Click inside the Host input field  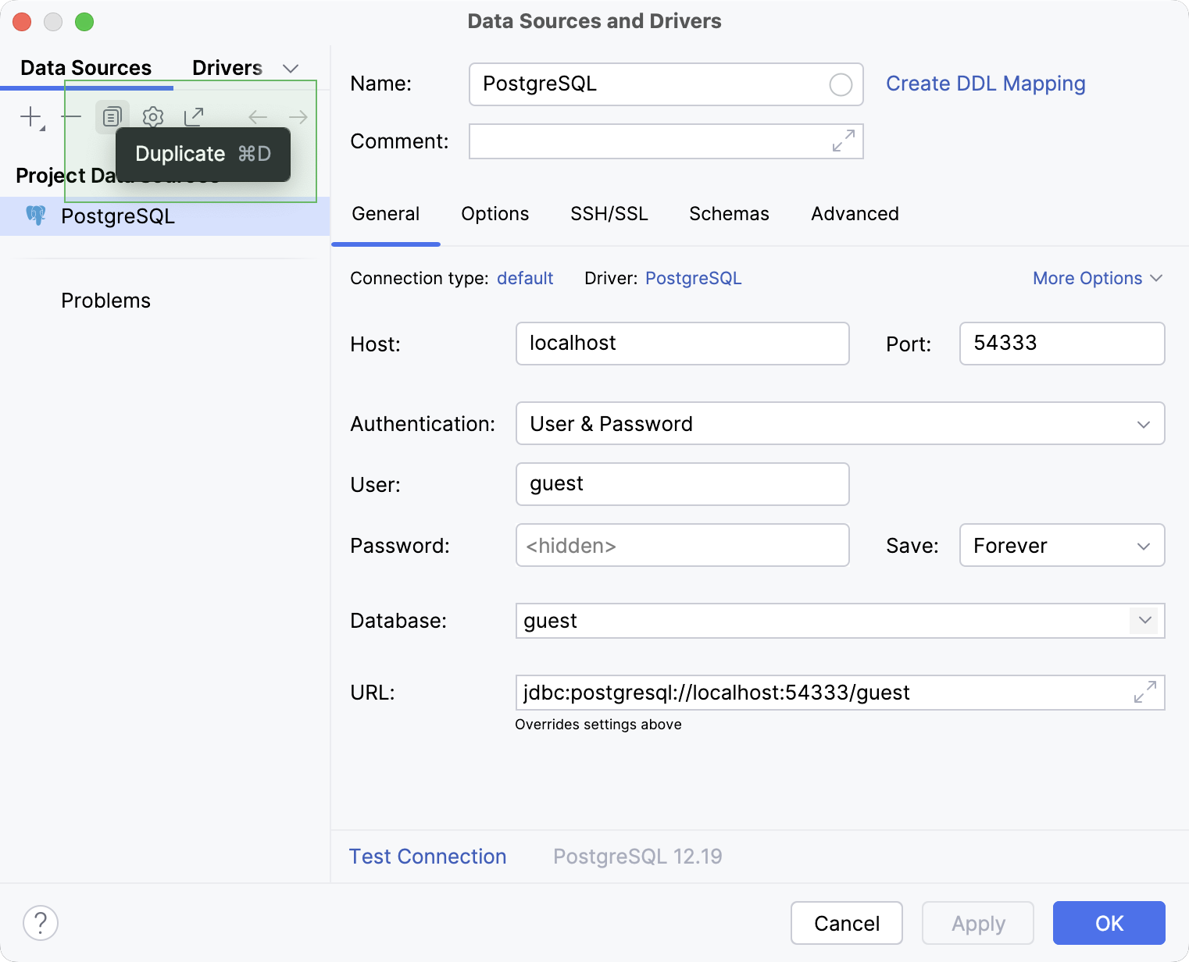(x=681, y=344)
